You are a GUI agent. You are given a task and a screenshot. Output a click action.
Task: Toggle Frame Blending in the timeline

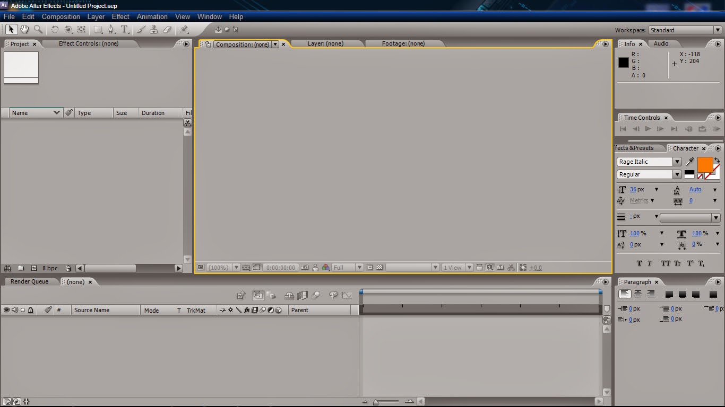303,295
